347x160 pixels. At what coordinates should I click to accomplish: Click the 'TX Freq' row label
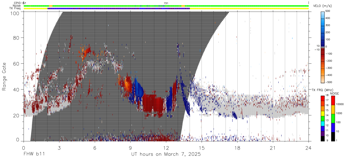click(x=15, y=8)
